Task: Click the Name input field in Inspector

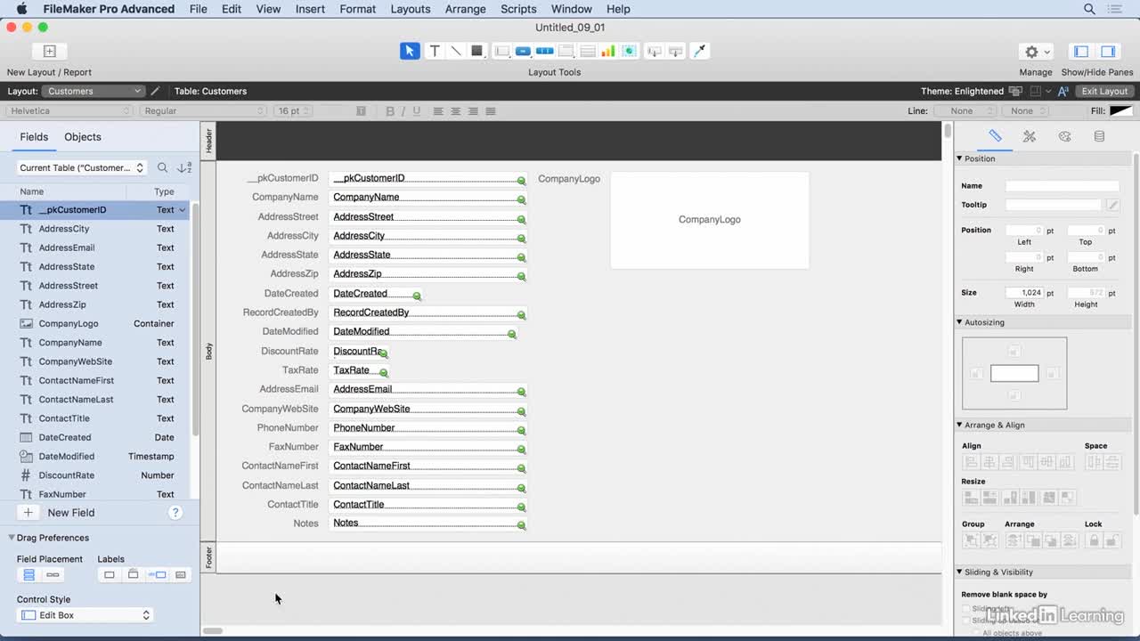Action: click(1063, 186)
